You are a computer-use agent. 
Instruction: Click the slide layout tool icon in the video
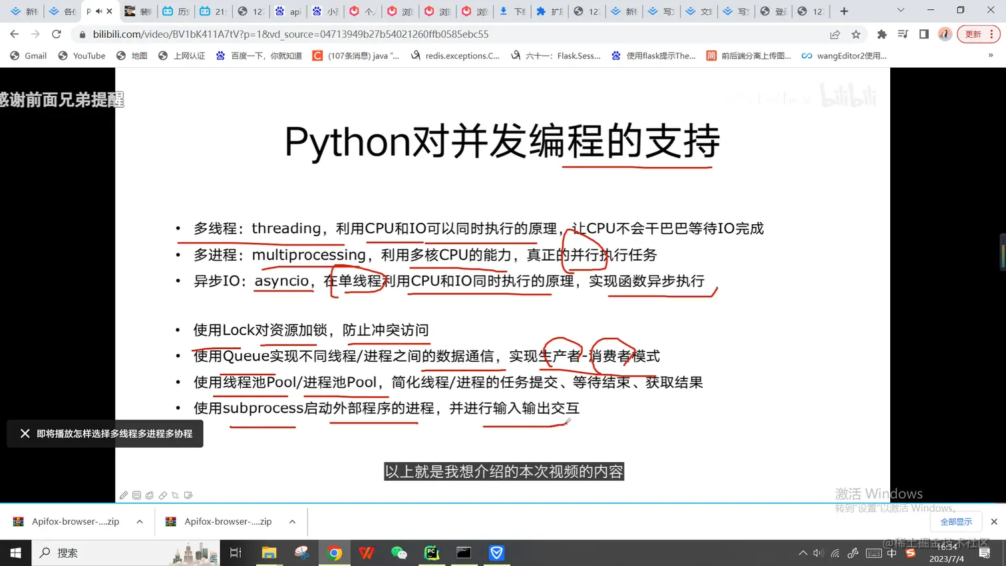pos(136,495)
